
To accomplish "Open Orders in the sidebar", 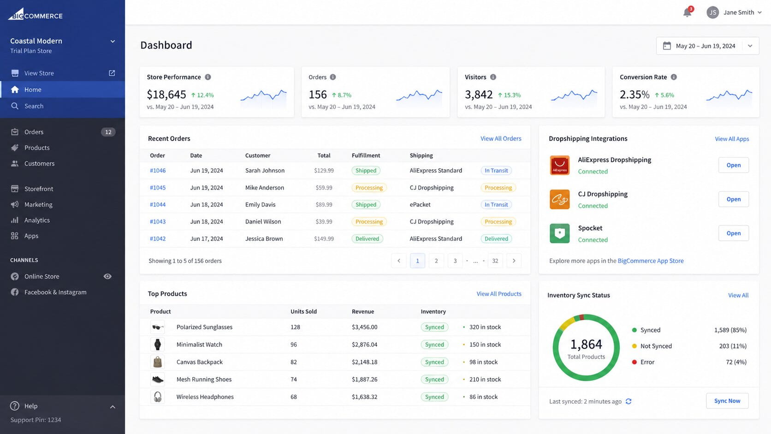I will coord(62,132).
